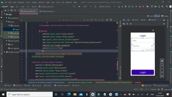Toggle the read-only lock in the status bar
Screen dimensions: 172x97
click(159, 89)
